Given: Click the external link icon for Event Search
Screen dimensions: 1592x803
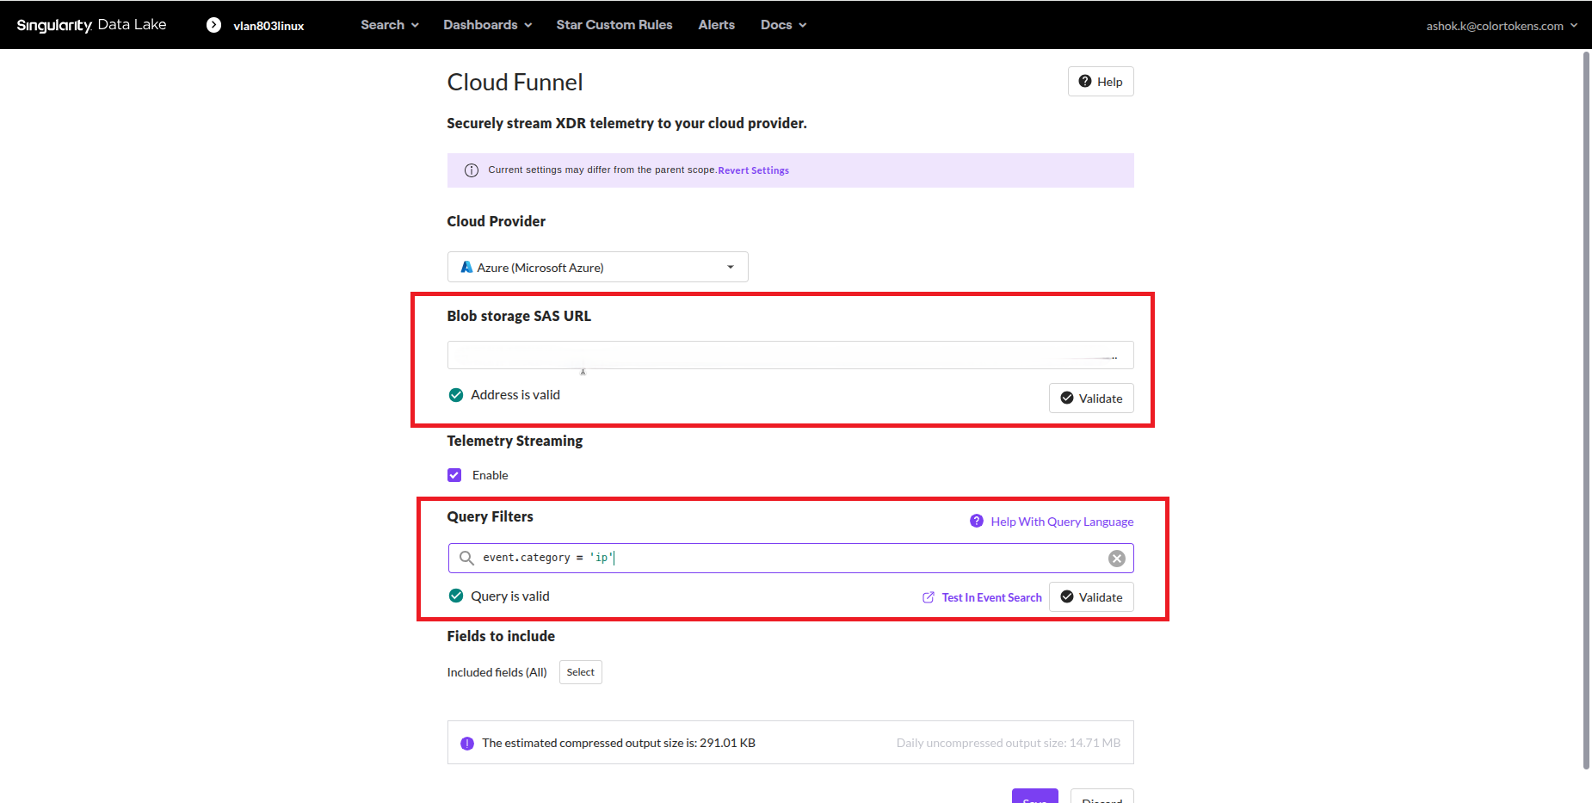Looking at the screenshot, I should pyautogui.click(x=929, y=597).
